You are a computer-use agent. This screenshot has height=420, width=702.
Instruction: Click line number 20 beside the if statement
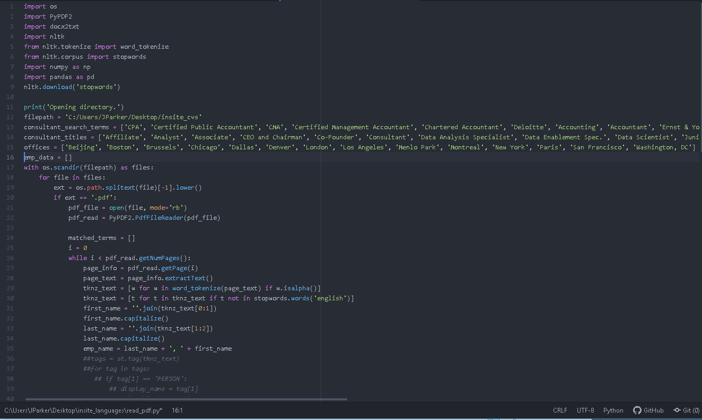11,198
